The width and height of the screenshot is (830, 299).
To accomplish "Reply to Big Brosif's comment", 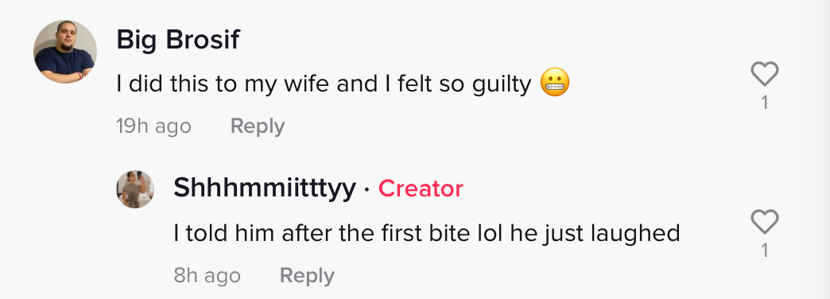I will click(258, 126).
